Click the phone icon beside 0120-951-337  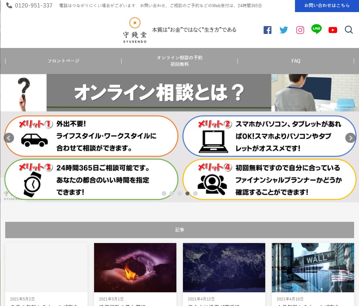[9, 6]
